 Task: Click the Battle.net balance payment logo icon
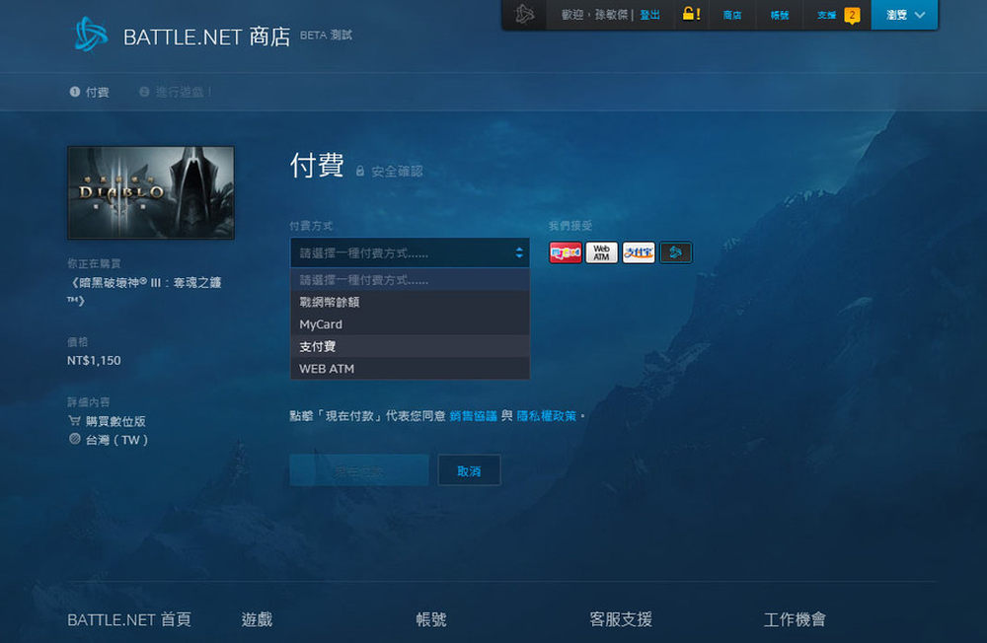point(675,252)
